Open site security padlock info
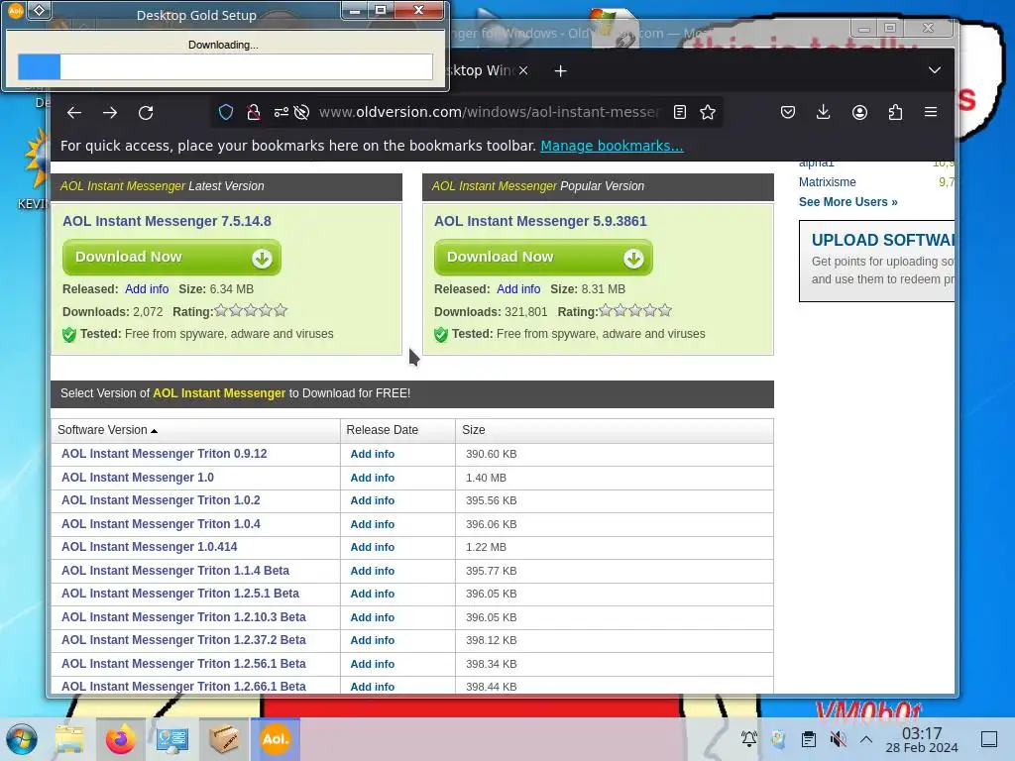 (x=254, y=113)
